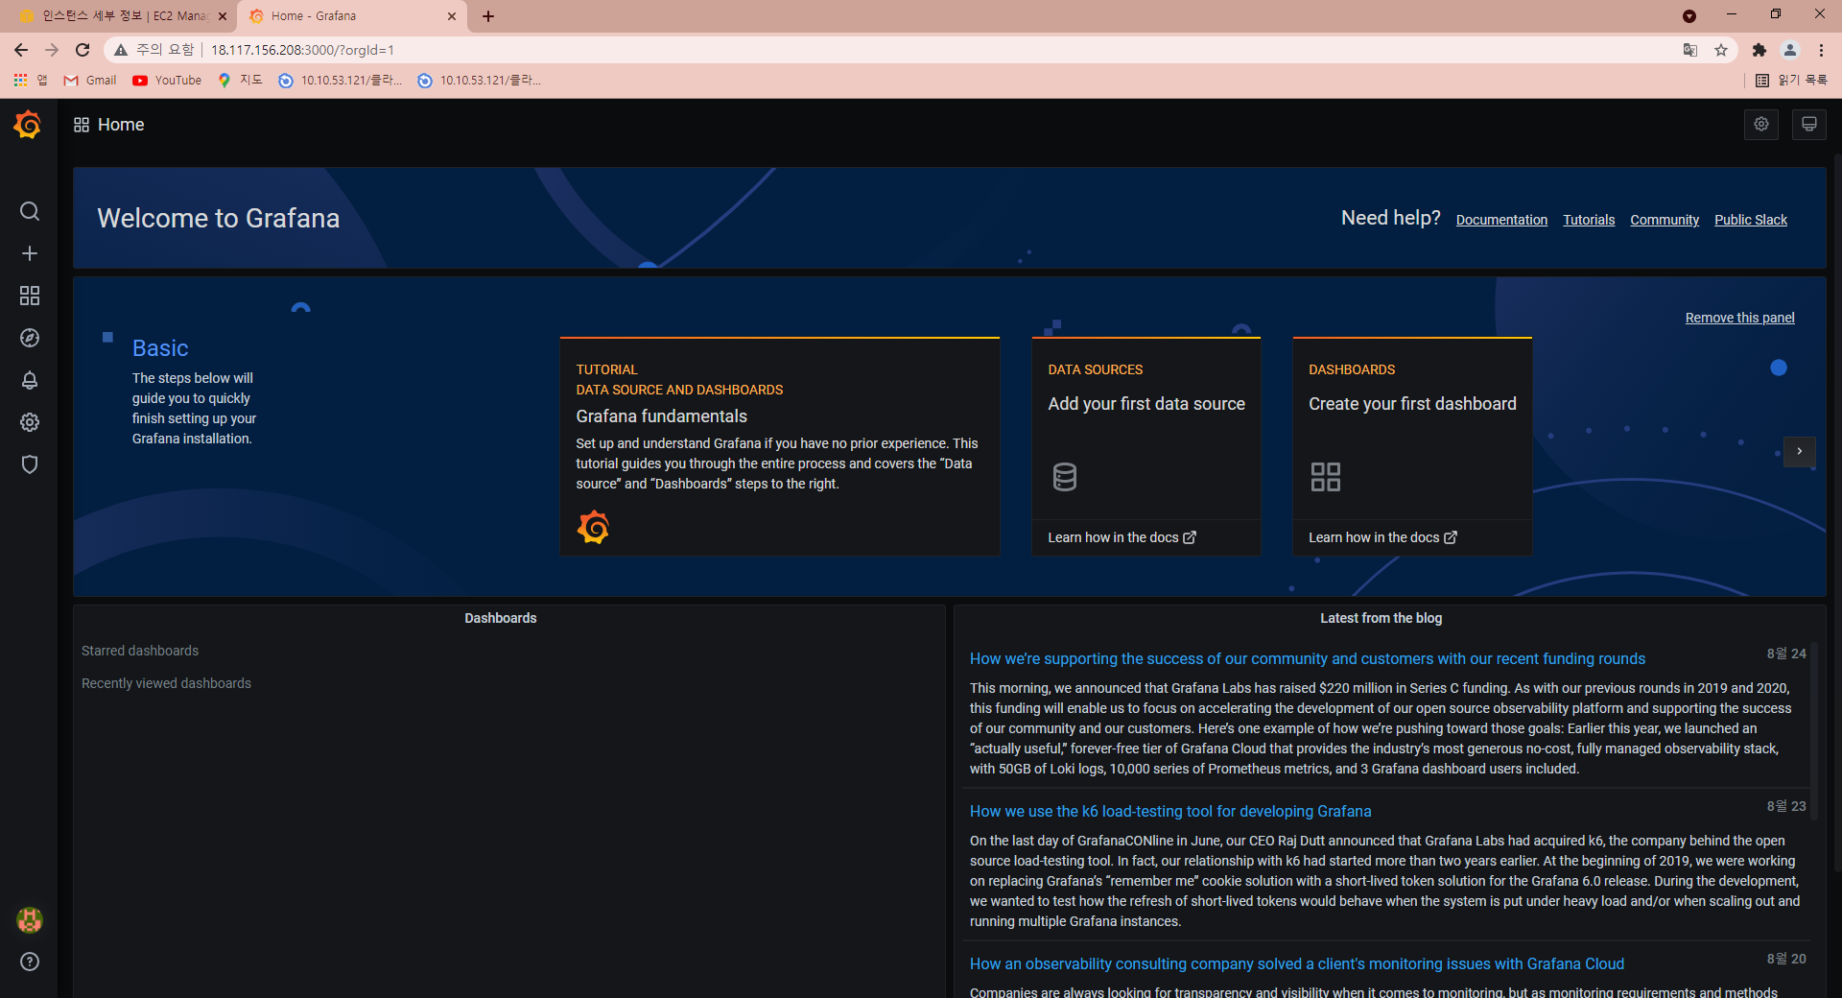Click Remove this panel link
The height and width of the screenshot is (998, 1842).
point(1739,318)
